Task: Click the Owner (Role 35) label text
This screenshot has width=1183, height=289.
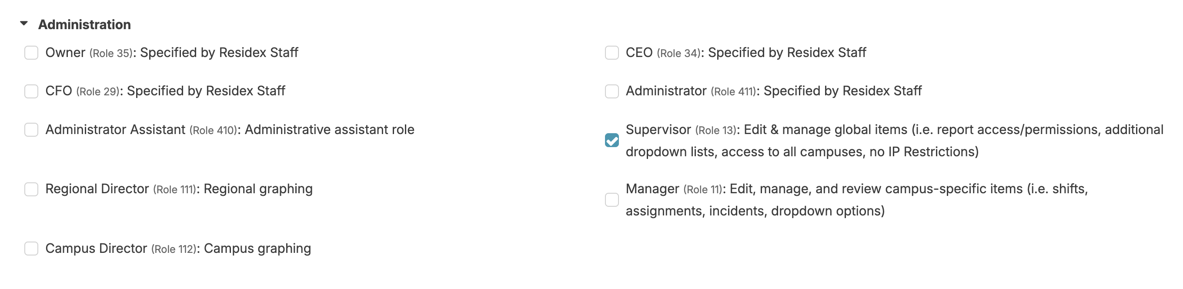Action: [172, 53]
